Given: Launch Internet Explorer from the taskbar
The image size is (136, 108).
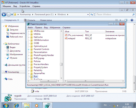Looking at the screenshot, I should [16, 105].
